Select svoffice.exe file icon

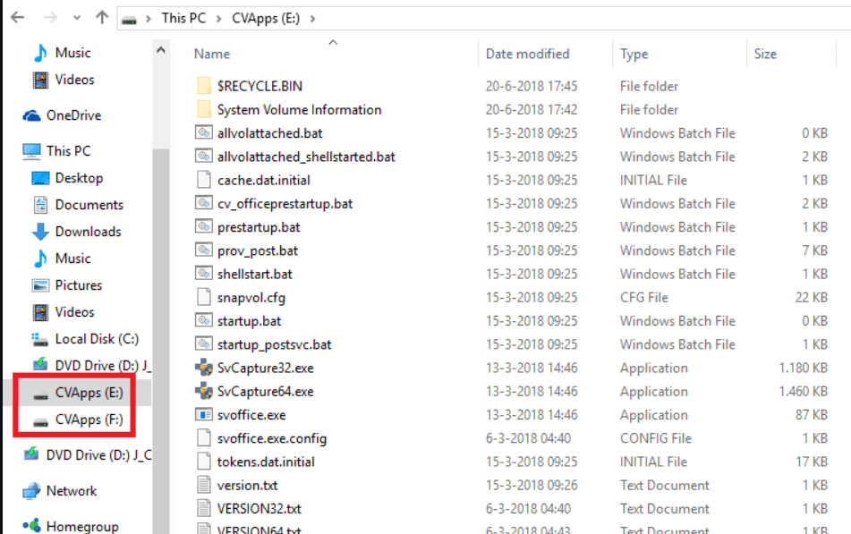tap(203, 415)
